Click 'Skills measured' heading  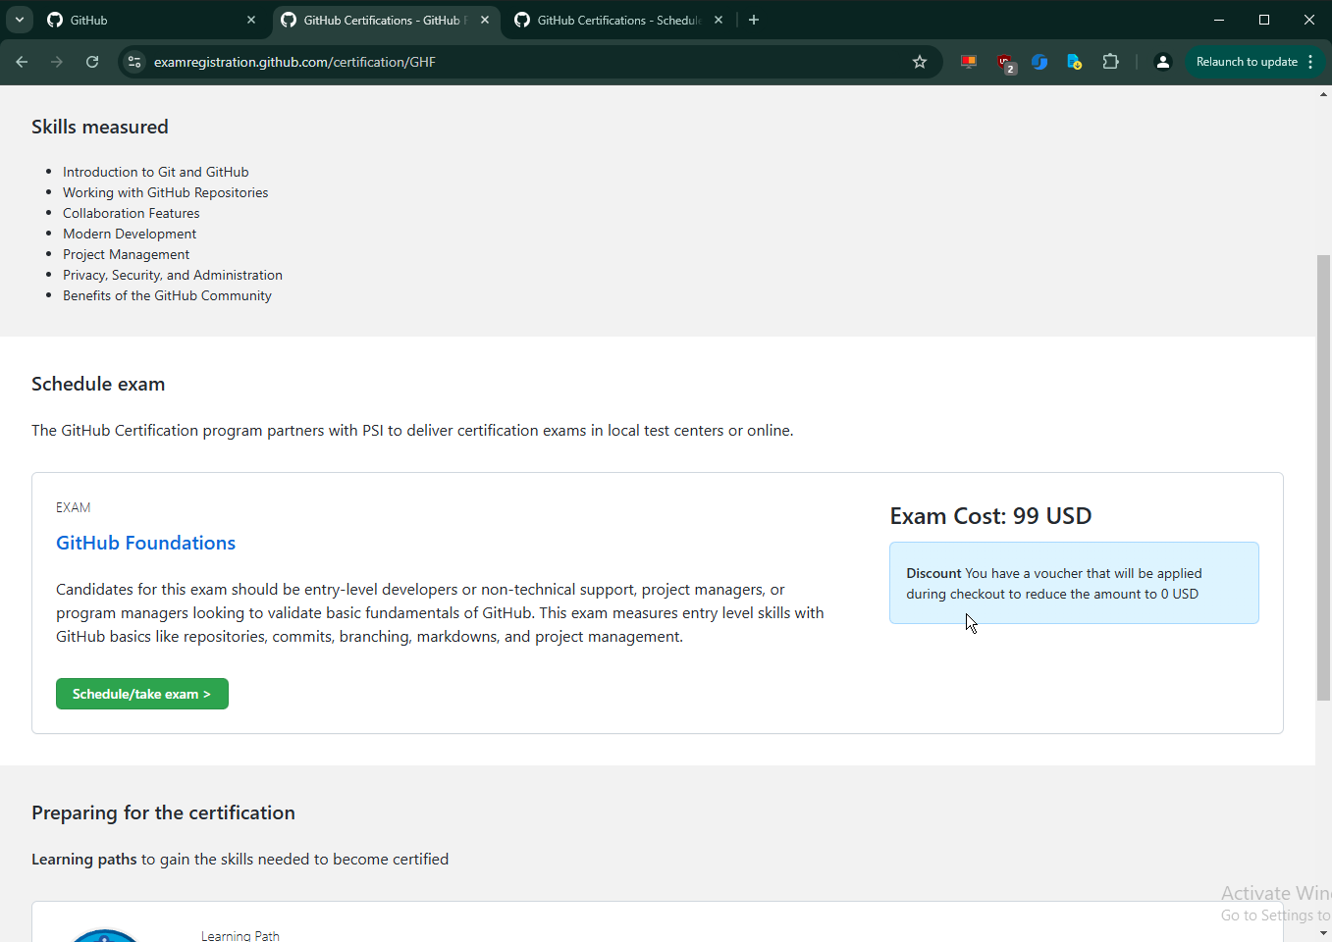100,127
